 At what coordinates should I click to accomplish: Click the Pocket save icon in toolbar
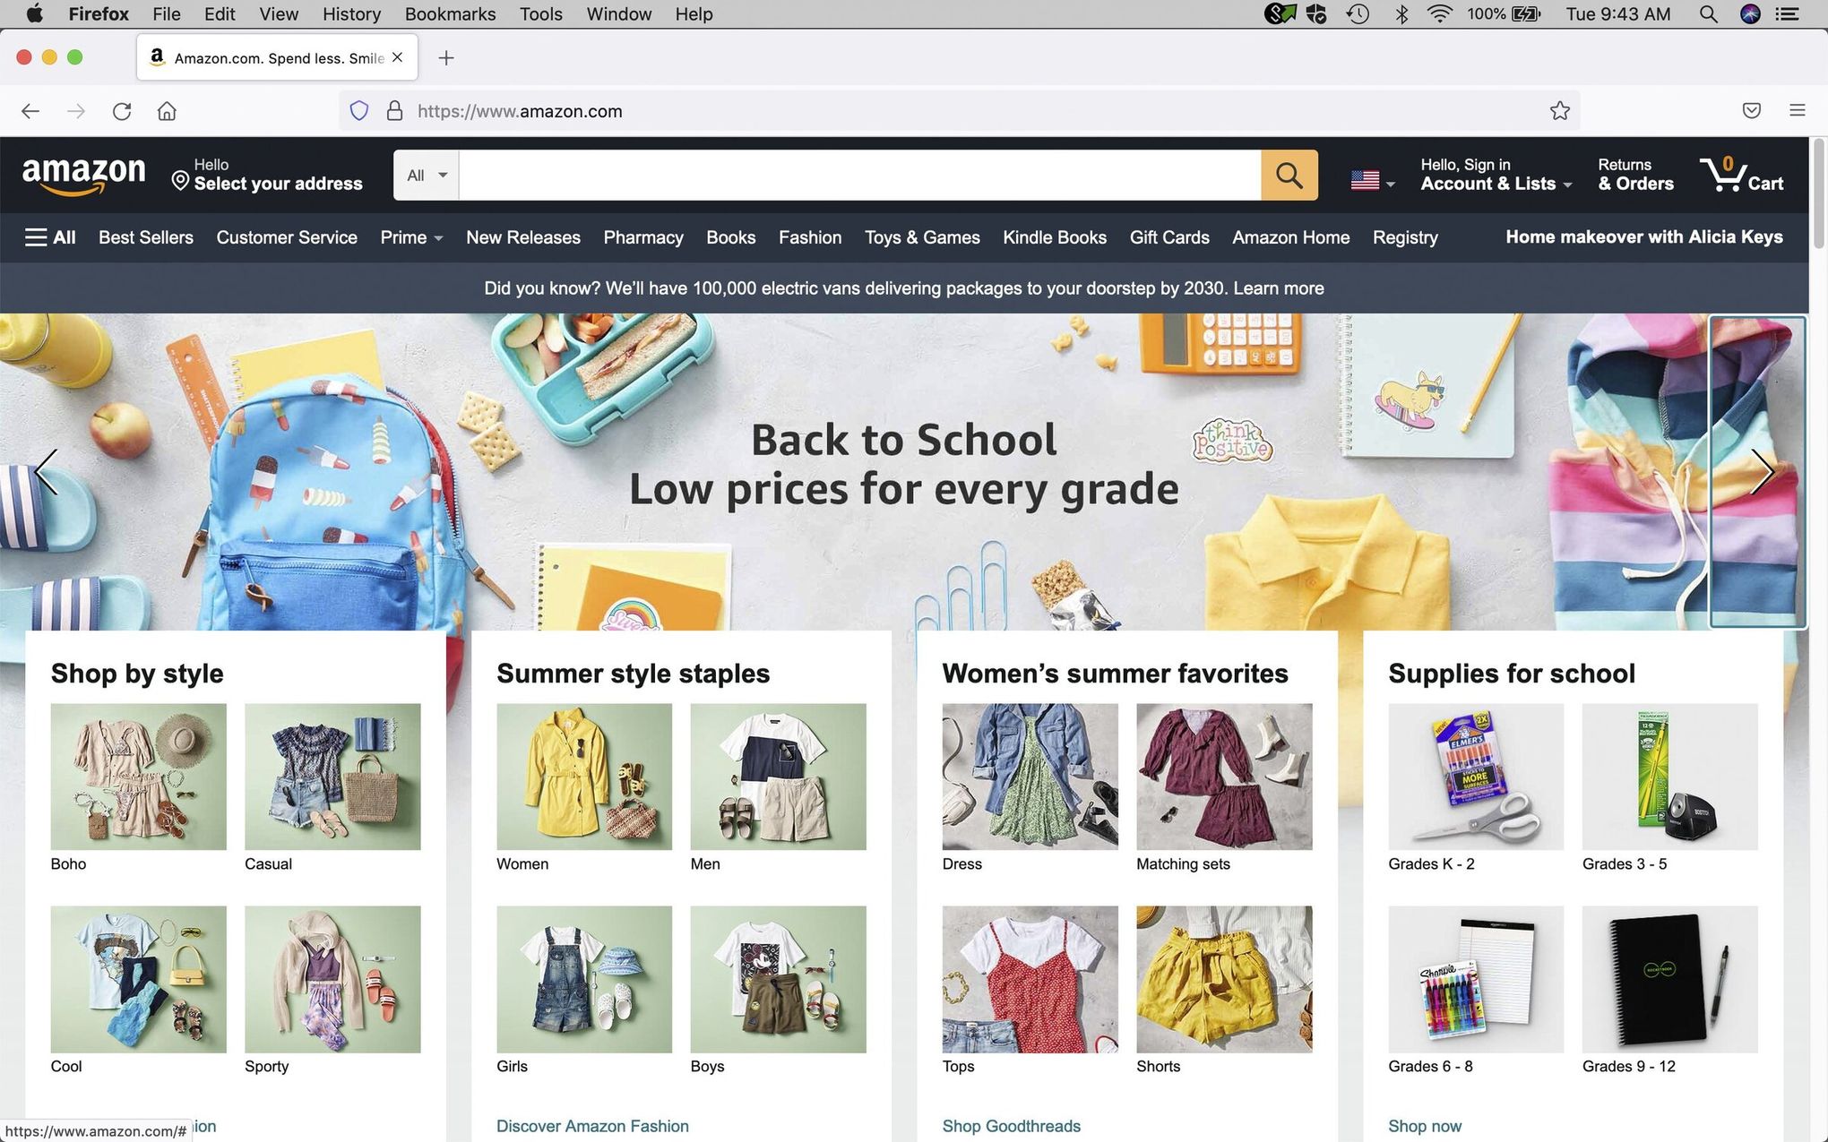1752,110
